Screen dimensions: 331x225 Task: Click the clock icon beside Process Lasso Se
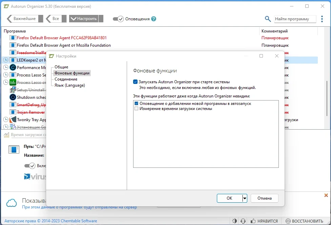tap(6, 75)
